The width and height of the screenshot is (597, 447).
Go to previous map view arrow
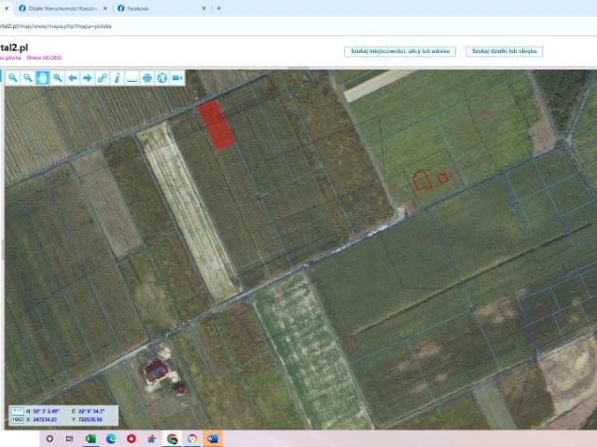click(x=73, y=78)
